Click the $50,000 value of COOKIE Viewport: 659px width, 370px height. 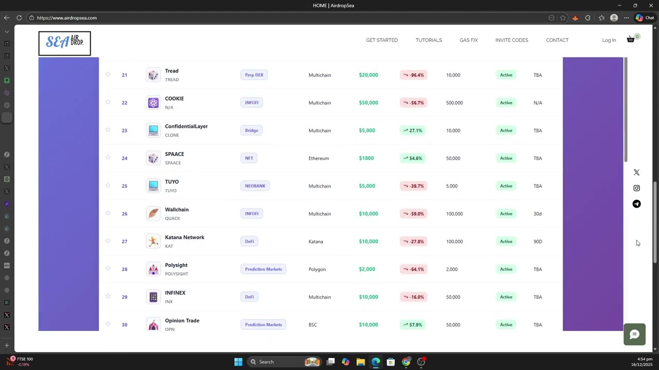368,103
